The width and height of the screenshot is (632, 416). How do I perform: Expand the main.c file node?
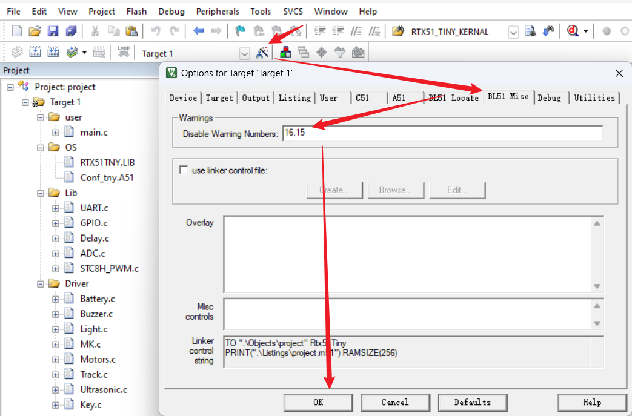55,133
